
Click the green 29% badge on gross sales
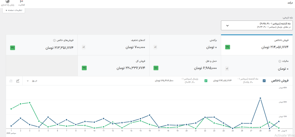coord(227,47)
